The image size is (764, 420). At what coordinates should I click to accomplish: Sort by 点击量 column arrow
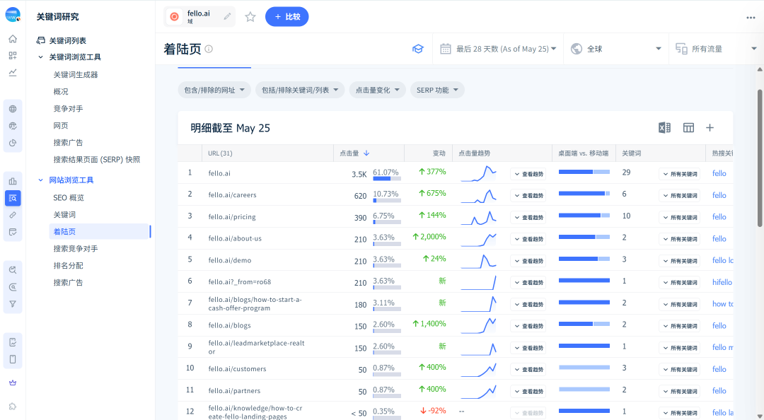point(366,153)
